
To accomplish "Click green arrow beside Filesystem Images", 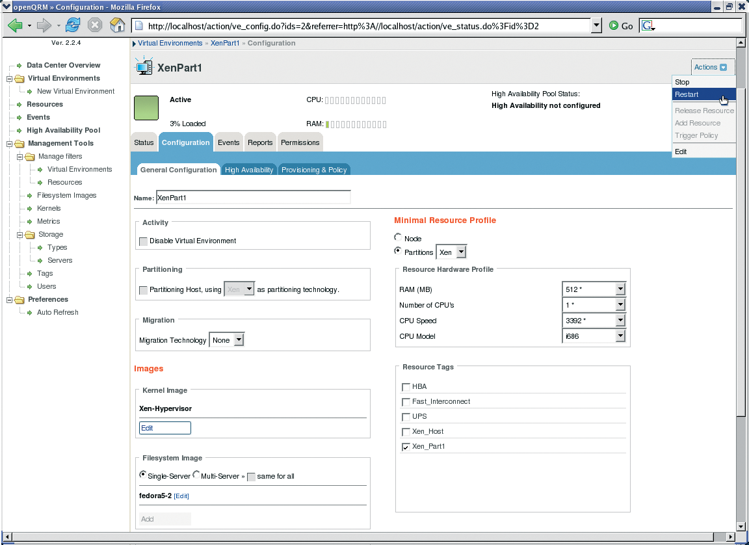I will [x=30, y=195].
